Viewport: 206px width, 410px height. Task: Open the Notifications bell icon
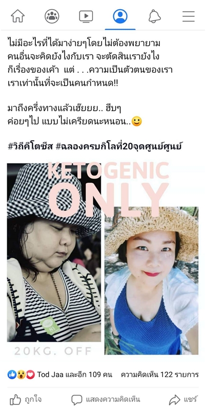[155, 16]
